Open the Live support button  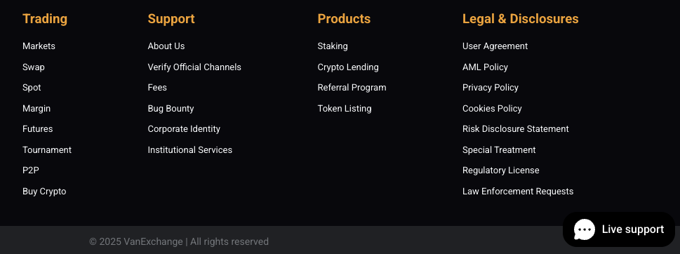point(619,229)
